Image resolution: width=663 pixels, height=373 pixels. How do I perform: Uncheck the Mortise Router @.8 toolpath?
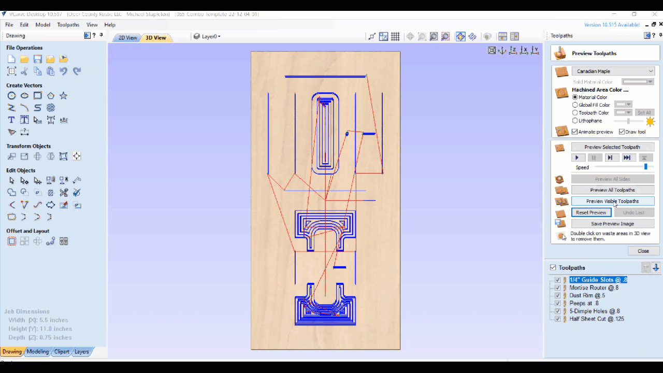[557, 288]
